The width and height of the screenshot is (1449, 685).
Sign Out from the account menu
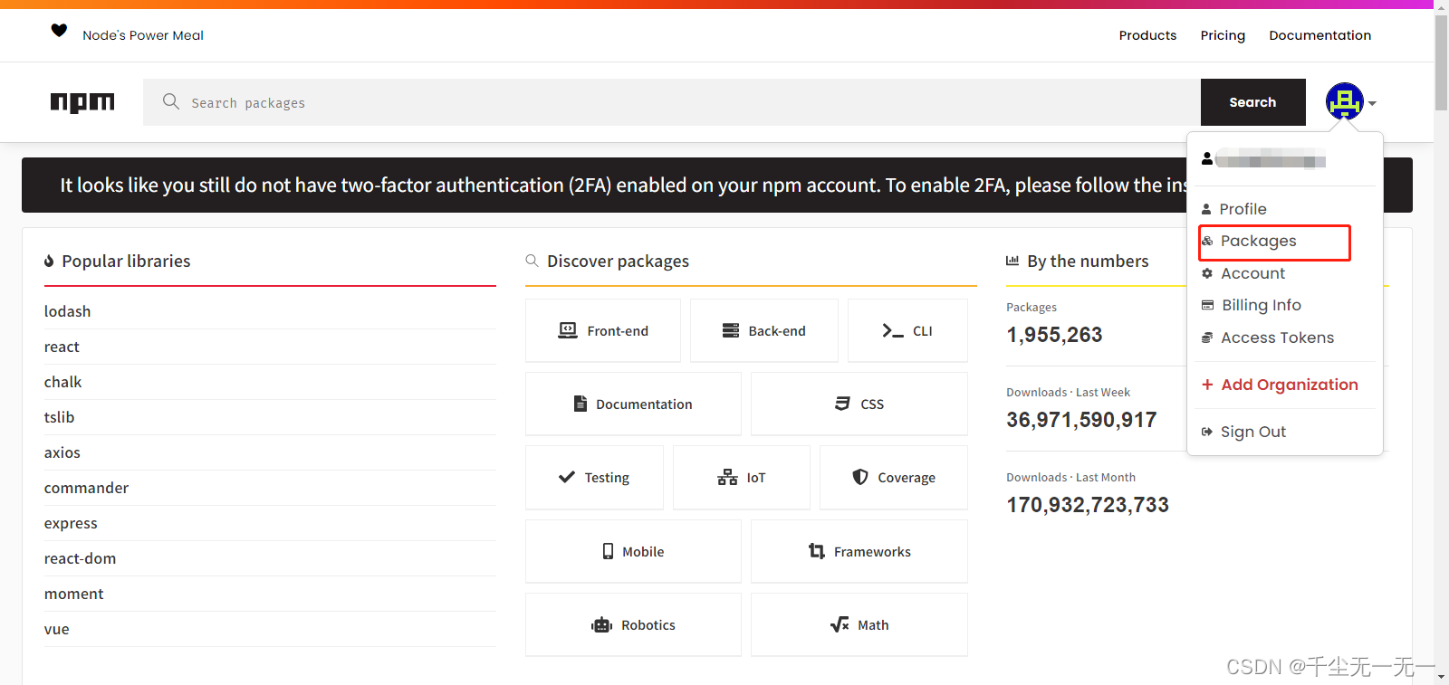tap(1253, 432)
